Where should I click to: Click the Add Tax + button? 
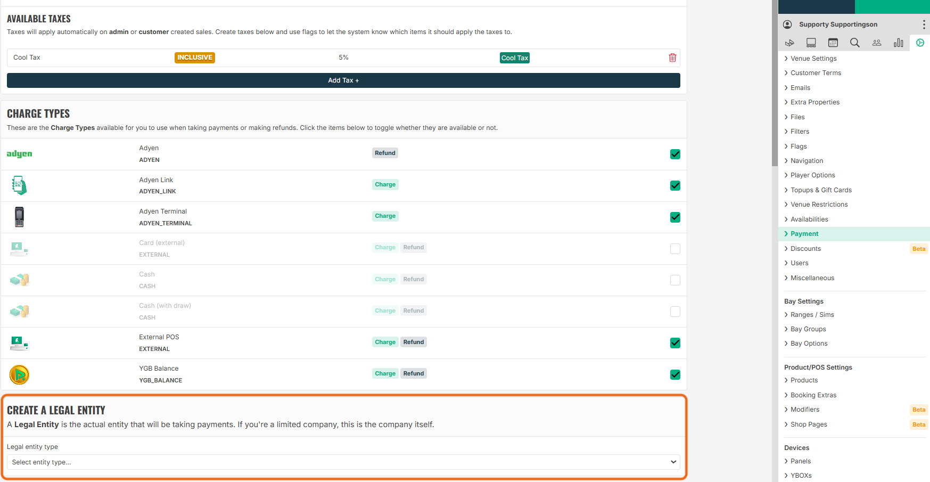[343, 80]
